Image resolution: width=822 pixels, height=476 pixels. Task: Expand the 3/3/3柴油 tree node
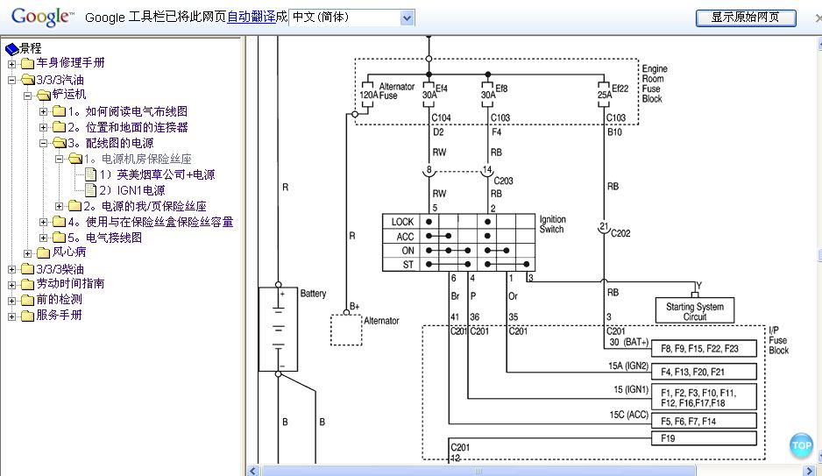click(11, 269)
